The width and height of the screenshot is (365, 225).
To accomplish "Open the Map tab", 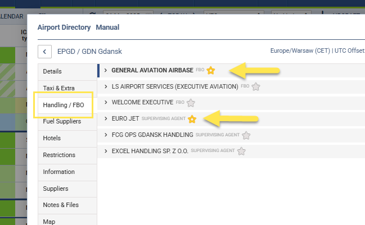I will (67, 221).
